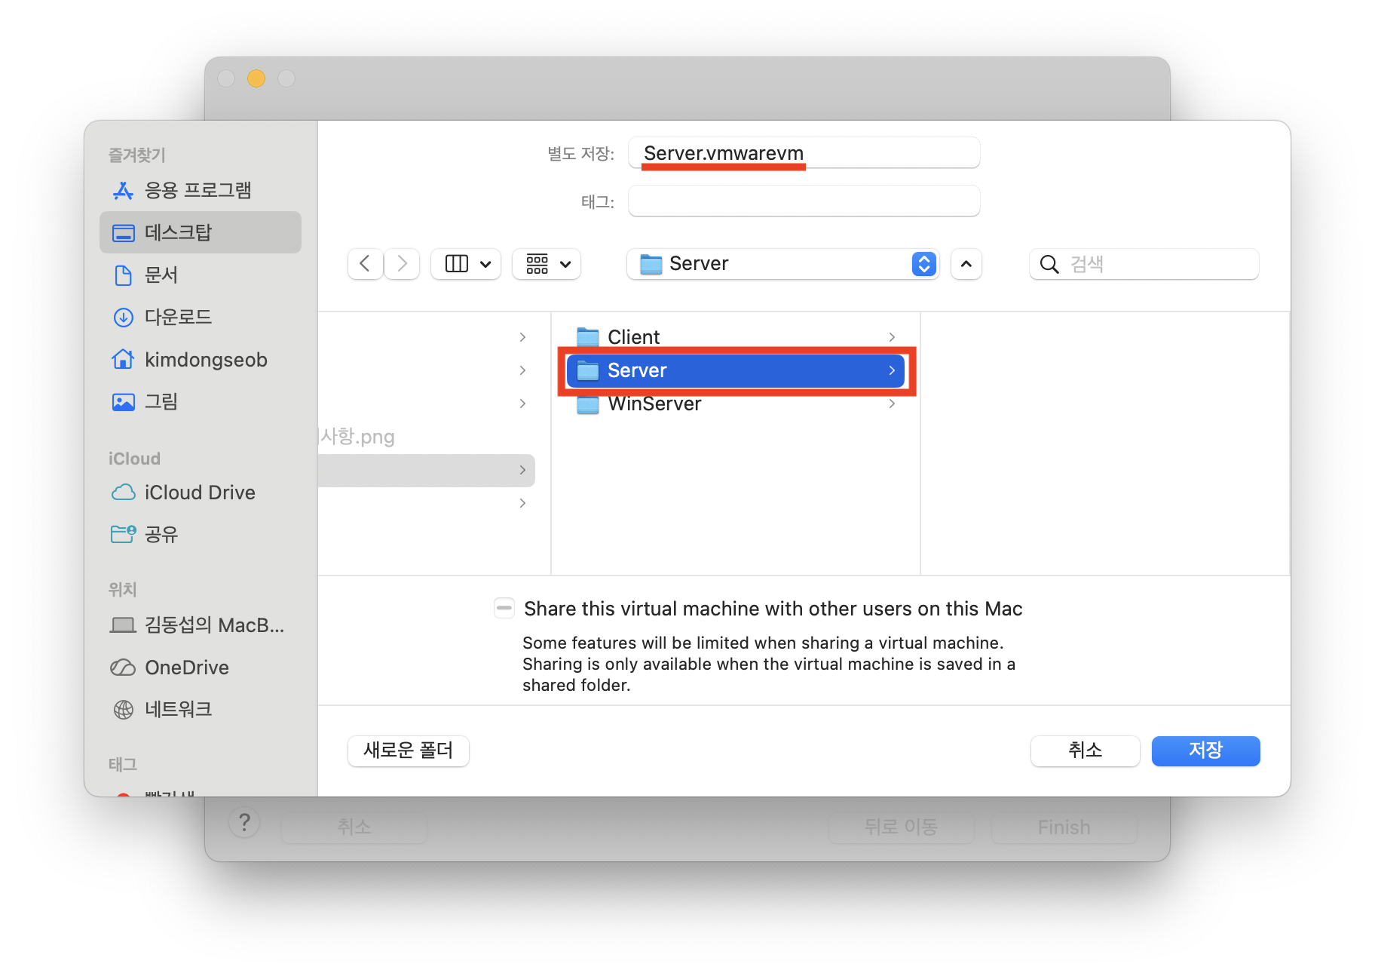
Task: Click Cancel (취소) in background wizard window
Action: [354, 827]
